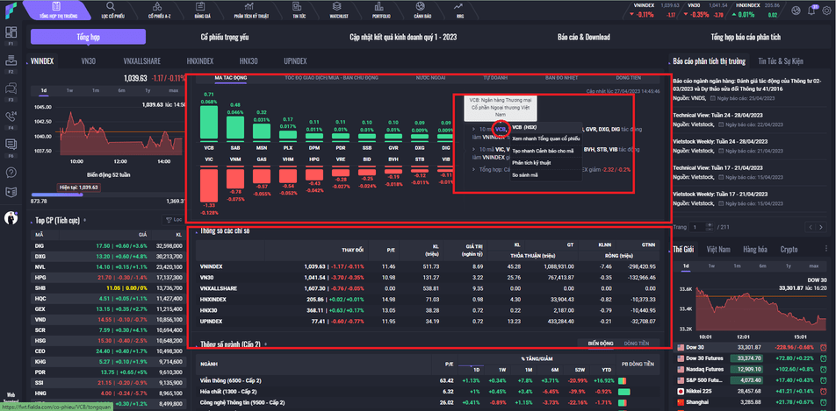Toggle Đông Tiền view in sector panel

(637, 344)
